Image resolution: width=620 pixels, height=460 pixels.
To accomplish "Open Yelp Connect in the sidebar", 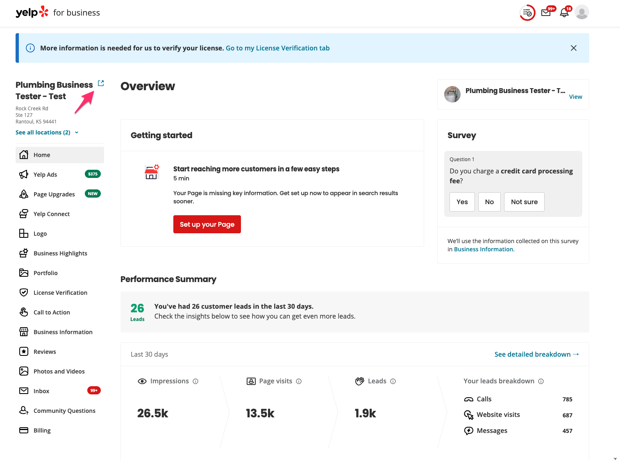I will tap(60, 214).
